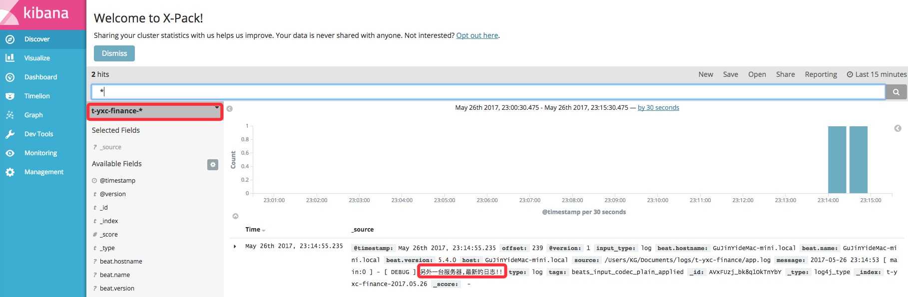Click Reporting in top toolbar
This screenshot has height=297, width=908.
(821, 74)
